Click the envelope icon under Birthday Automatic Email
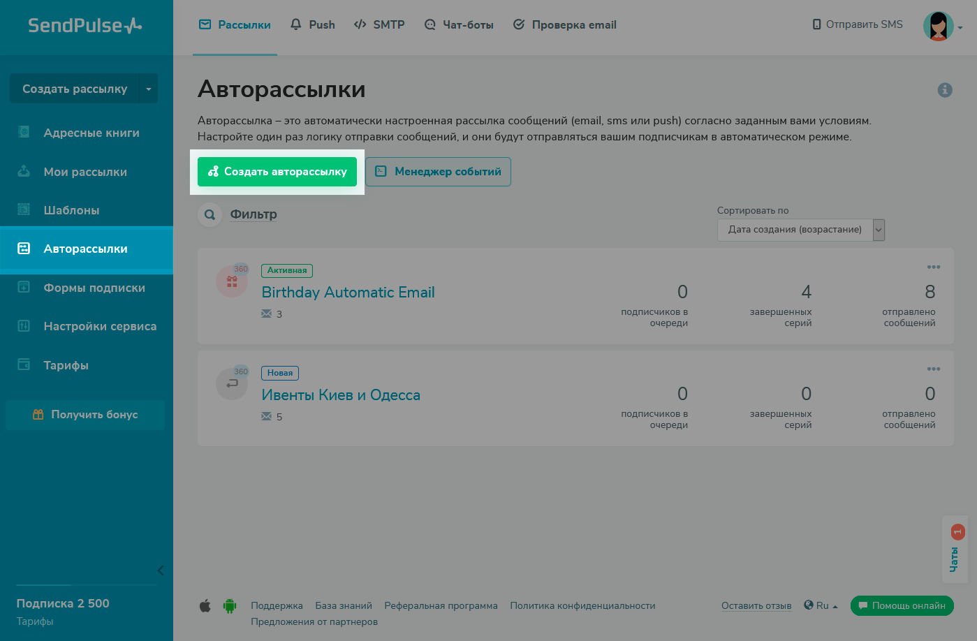 [267, 314]
